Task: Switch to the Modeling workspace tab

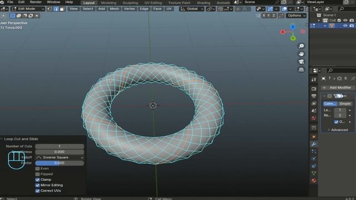Action: click(x=108, y=3)
